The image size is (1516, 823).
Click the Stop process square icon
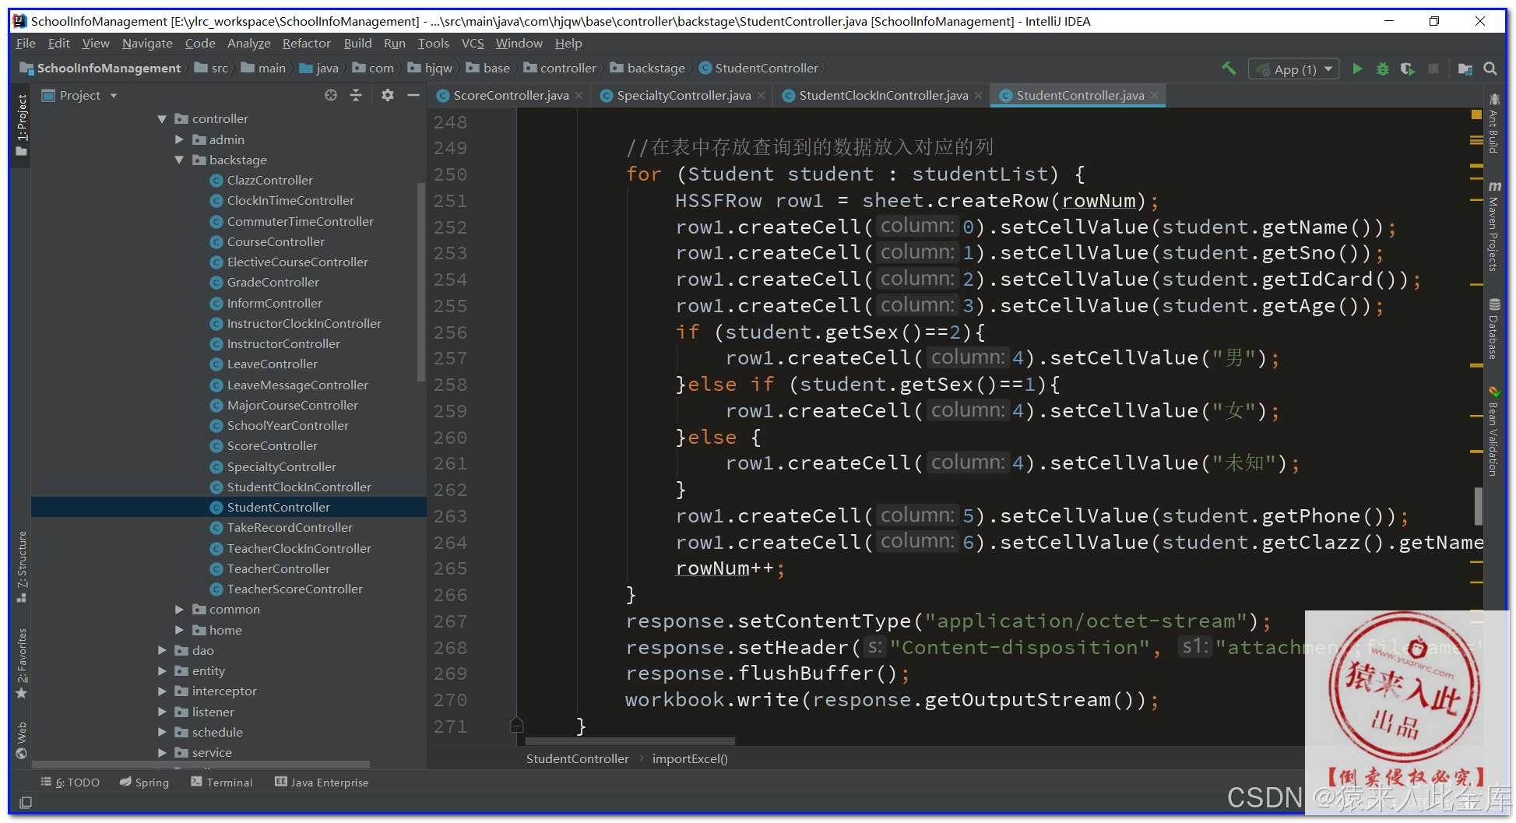[x=1433, y=69]
